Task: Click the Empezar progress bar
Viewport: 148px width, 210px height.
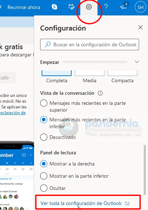Action: pos(95,62)
